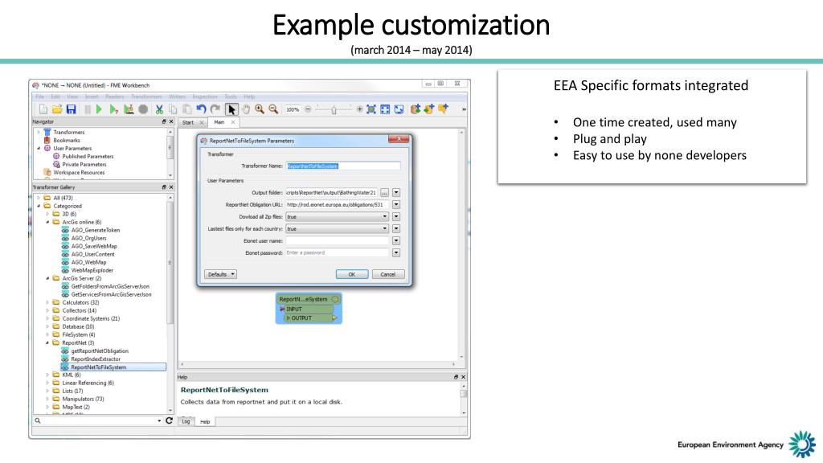
Task: Click the grey Stop translation circle icon
Action: coord(143,109)
